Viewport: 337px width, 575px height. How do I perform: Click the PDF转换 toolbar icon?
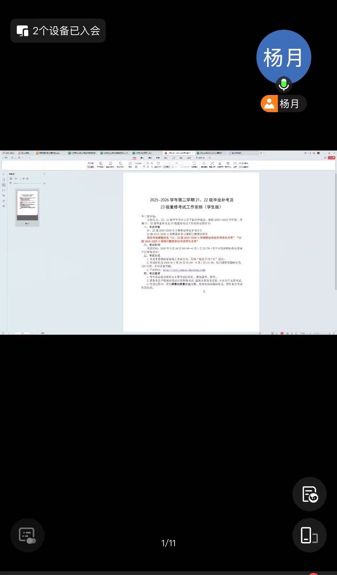100,165
